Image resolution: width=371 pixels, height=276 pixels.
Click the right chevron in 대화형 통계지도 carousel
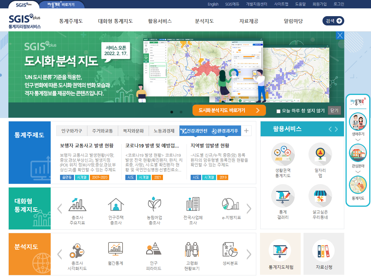249,209
